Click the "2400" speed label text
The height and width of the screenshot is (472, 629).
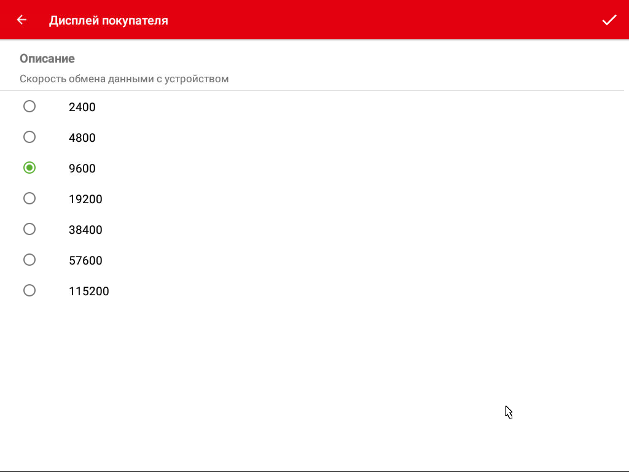point(82,107)
